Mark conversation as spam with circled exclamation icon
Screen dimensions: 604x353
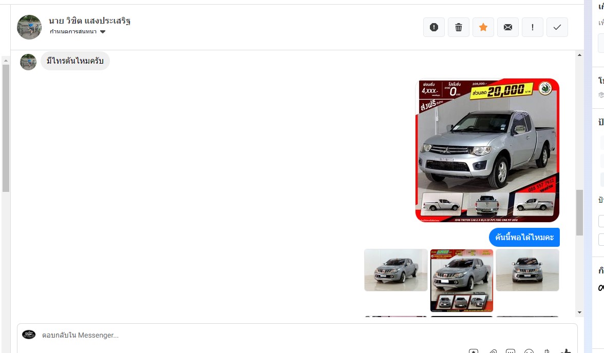click(x=433, y=27)
